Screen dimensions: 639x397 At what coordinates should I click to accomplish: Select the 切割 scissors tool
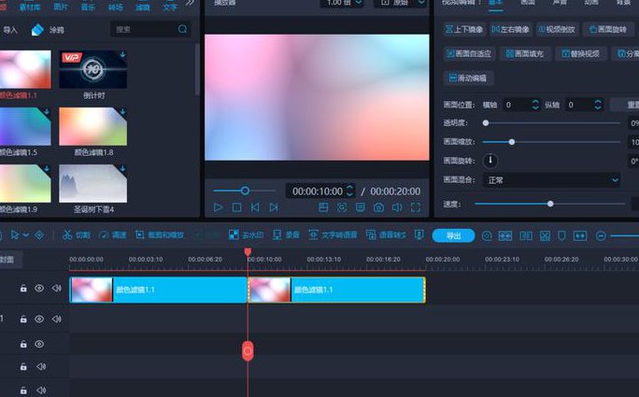click(x=76, y=234)
